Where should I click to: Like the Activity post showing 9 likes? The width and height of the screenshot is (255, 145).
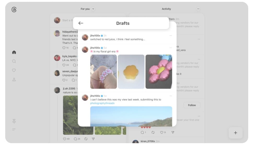162,132
